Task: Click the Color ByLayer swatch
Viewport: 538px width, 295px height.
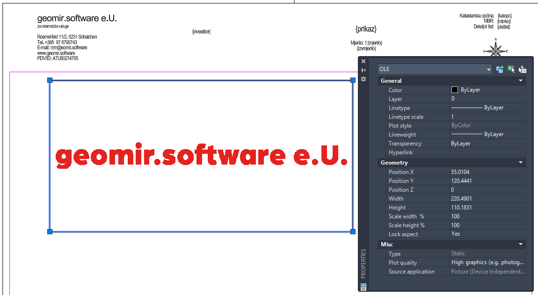Action: [x=455, y=90]
